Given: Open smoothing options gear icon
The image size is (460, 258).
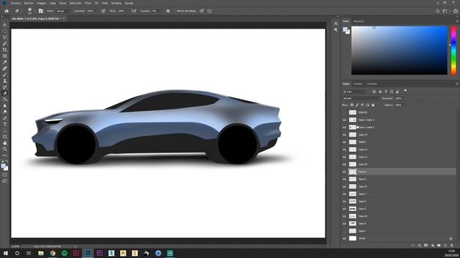Looking at the screenshot, I should (x=168, y=11).
